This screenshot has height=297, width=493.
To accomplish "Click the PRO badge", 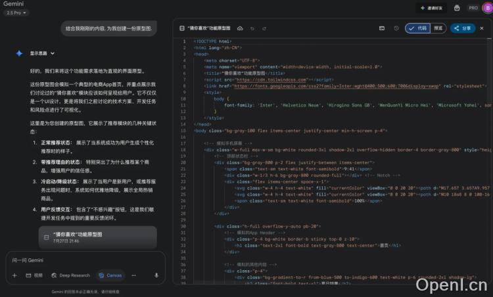I will pos(473,8).
